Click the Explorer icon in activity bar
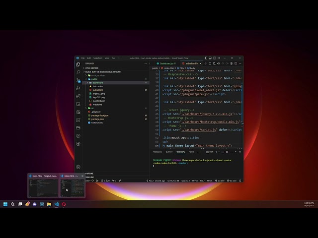This screenshot has width=318, height=238. tap(78, 64)
